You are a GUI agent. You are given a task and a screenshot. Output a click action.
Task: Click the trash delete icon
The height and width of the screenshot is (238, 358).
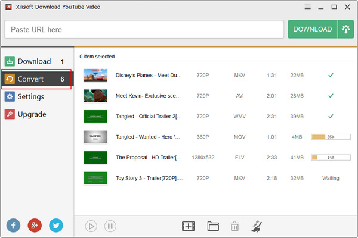coord(234,226)
